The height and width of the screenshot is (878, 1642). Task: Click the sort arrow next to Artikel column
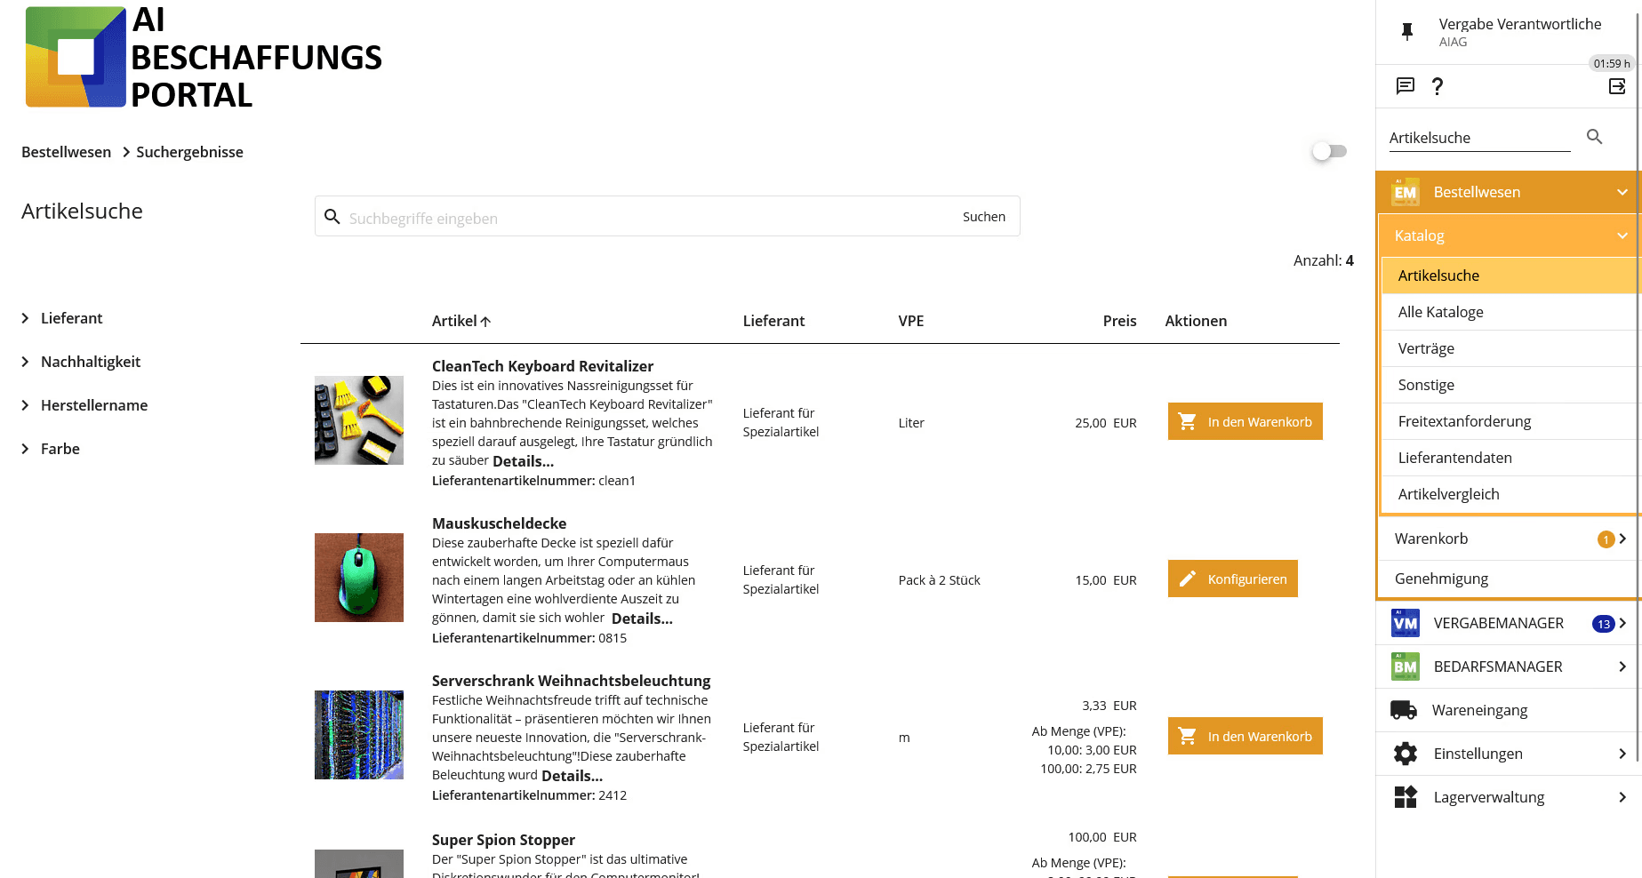(485, 322)
